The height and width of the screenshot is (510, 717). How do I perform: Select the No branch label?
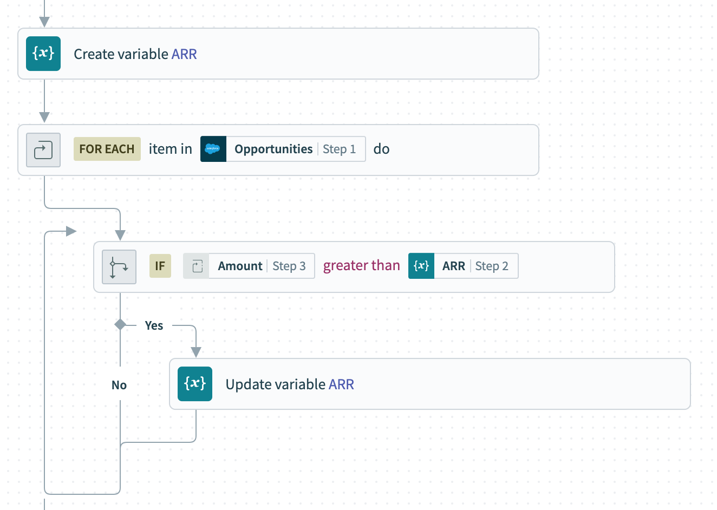tap(119, 385)
